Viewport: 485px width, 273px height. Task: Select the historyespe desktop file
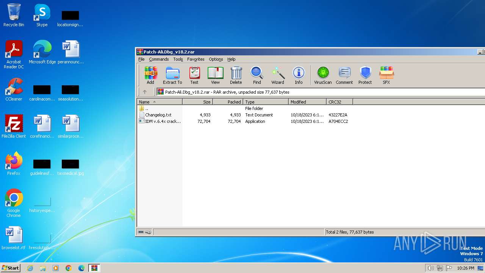tap(42, 205)
